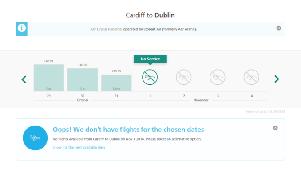Select the no-service plane icon for November 4
Screen dimensions: 301x169
251,77
